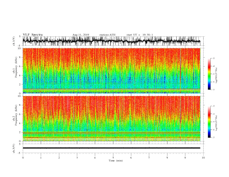
Task: Click the 'Time (min)' axis title
Action: click(x=116, y=161)
